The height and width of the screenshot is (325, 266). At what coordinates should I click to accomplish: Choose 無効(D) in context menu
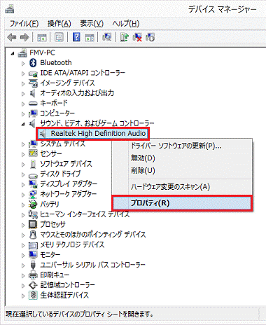click(182, 158)
